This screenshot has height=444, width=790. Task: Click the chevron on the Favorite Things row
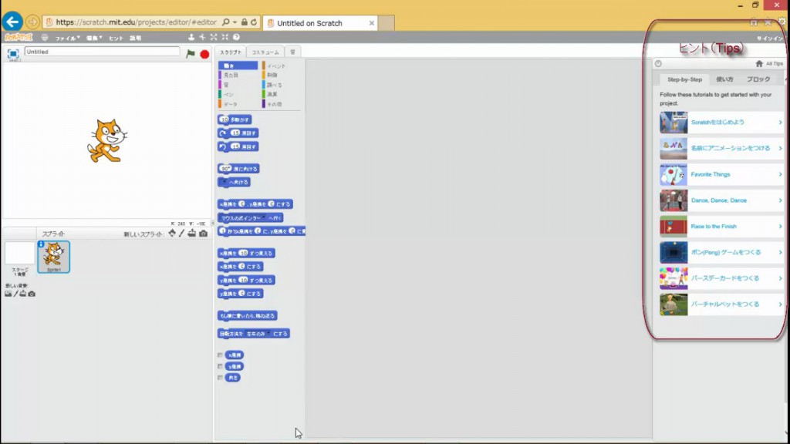[780, 174]
